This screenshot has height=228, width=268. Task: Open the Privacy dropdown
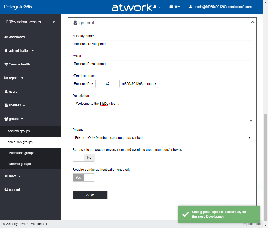162,138
